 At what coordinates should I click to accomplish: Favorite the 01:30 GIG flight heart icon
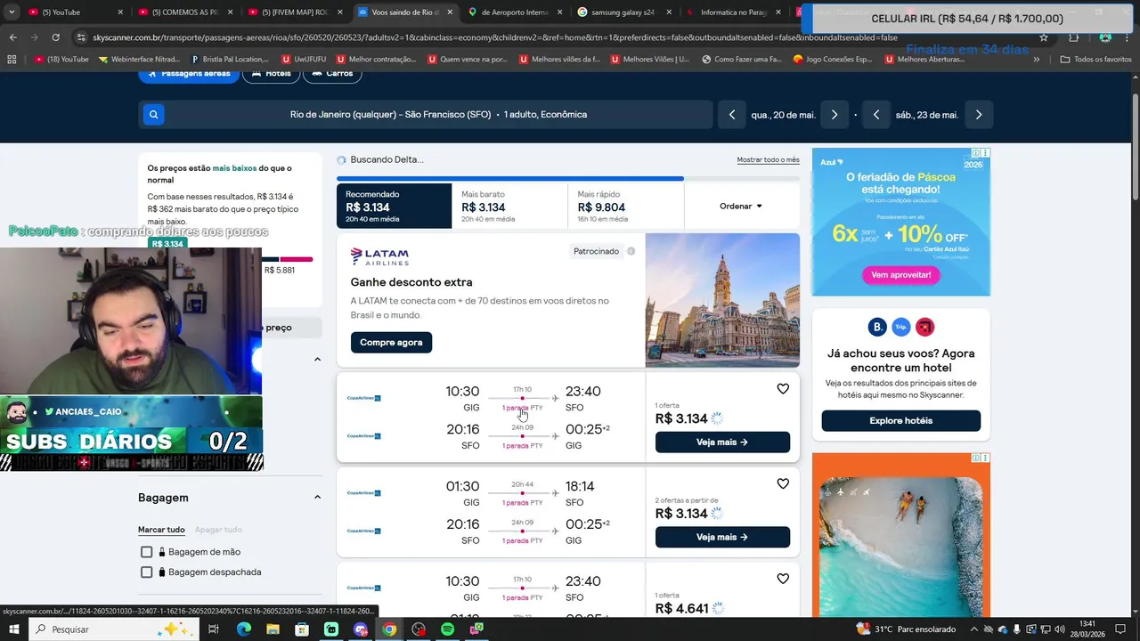[x=783, y=484]
